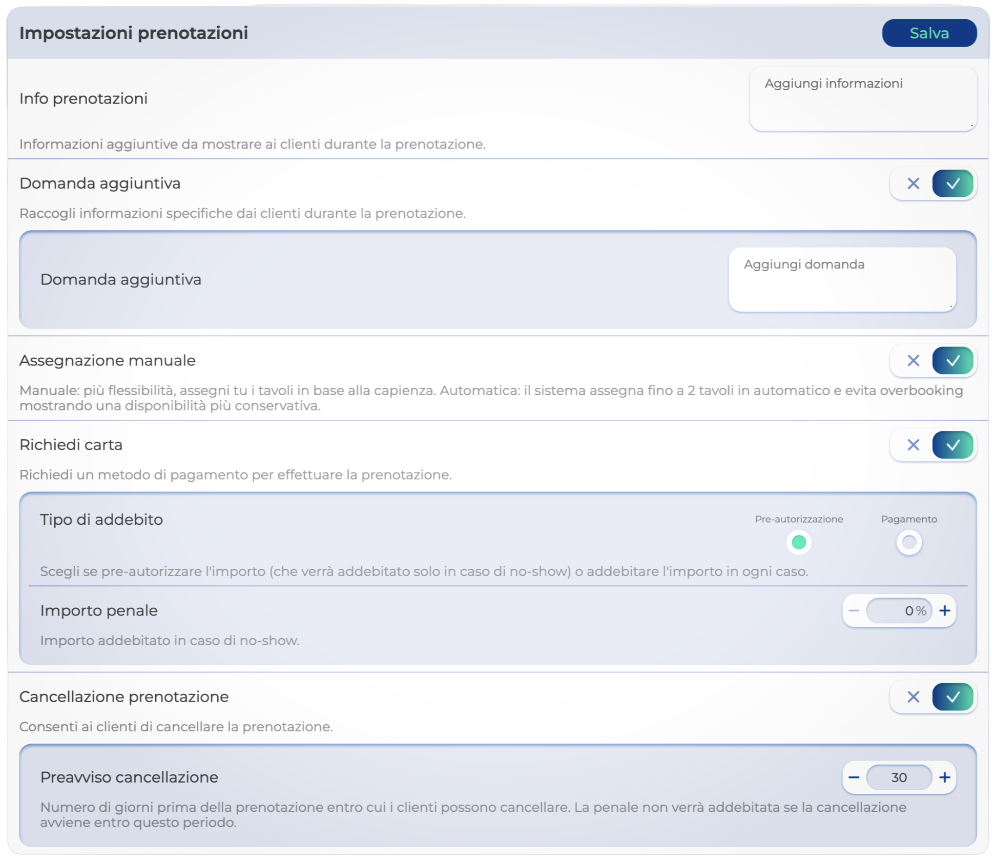Image resolution: width=995 pixels, height=862 pixels.
Task: Disable Domanda aggiuntiva with X icon
Action: pyautogui.click(x=913, y=183)
